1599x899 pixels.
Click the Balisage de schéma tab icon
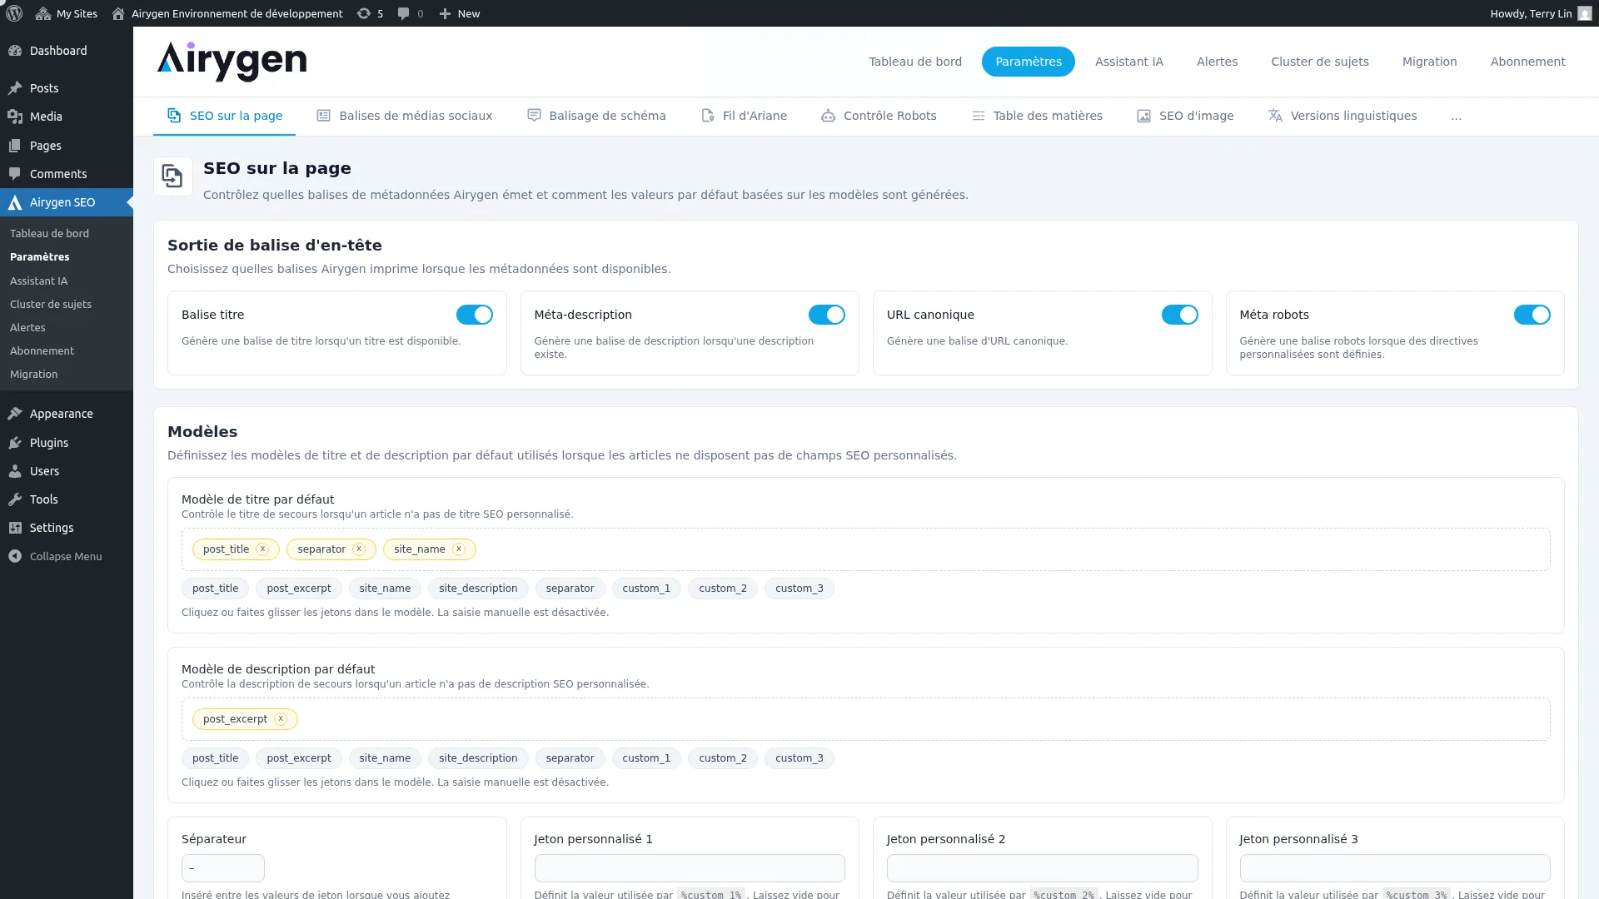534,116
